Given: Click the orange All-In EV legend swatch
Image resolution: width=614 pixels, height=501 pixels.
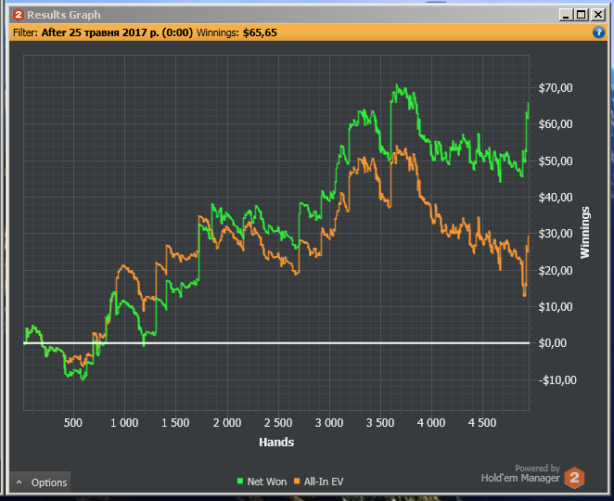Looking at the screenshot, I should (297, 481).
